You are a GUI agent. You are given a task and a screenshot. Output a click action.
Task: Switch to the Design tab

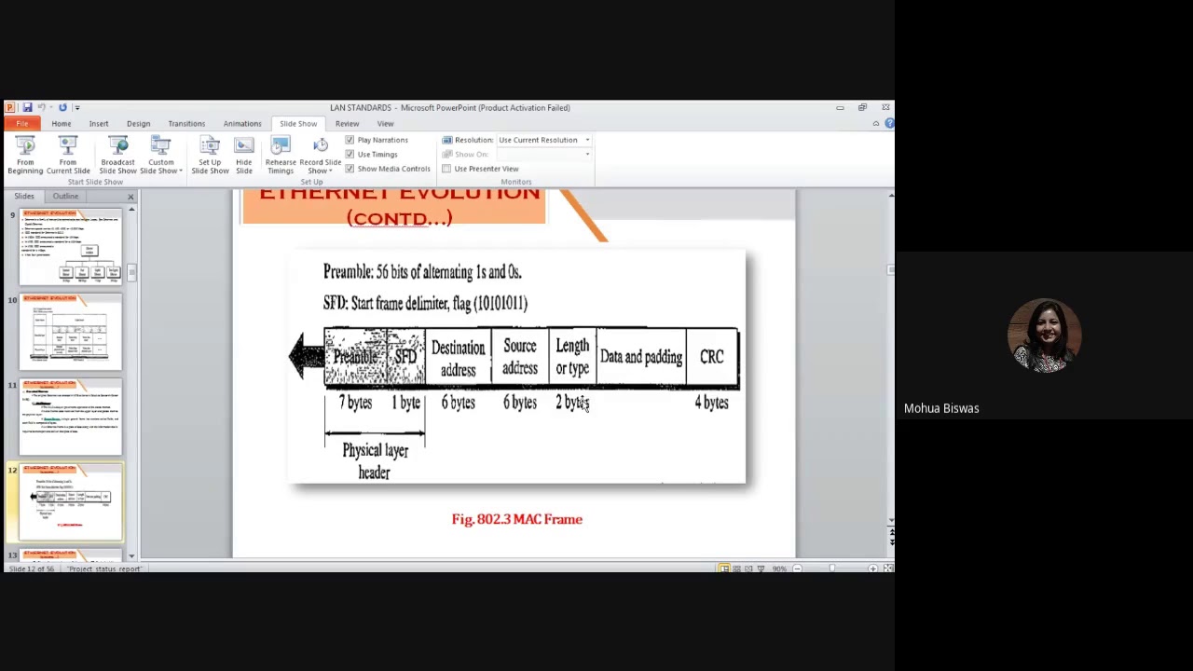click(138, 124)
